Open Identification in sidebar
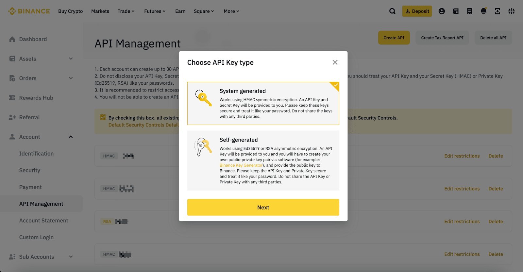 coord(36,154)
